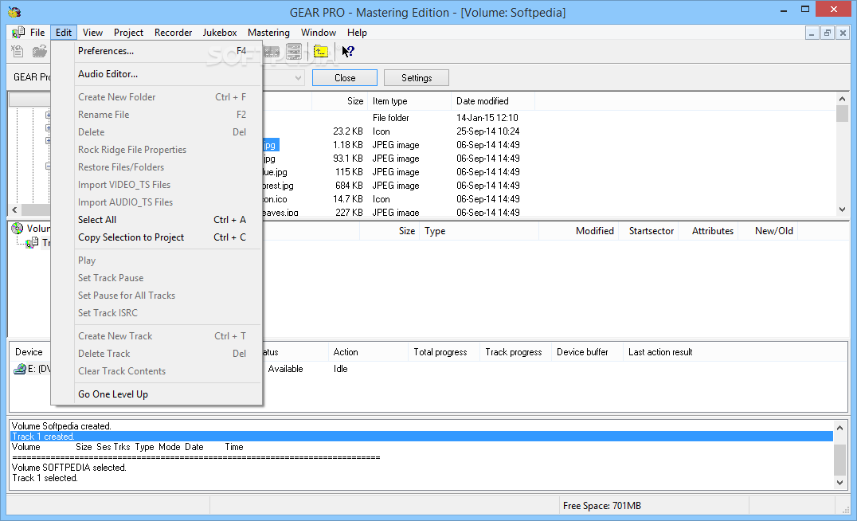Minimize the inner Volume document window
Viewport: 857px width, 521px height.
pos(812,33)
